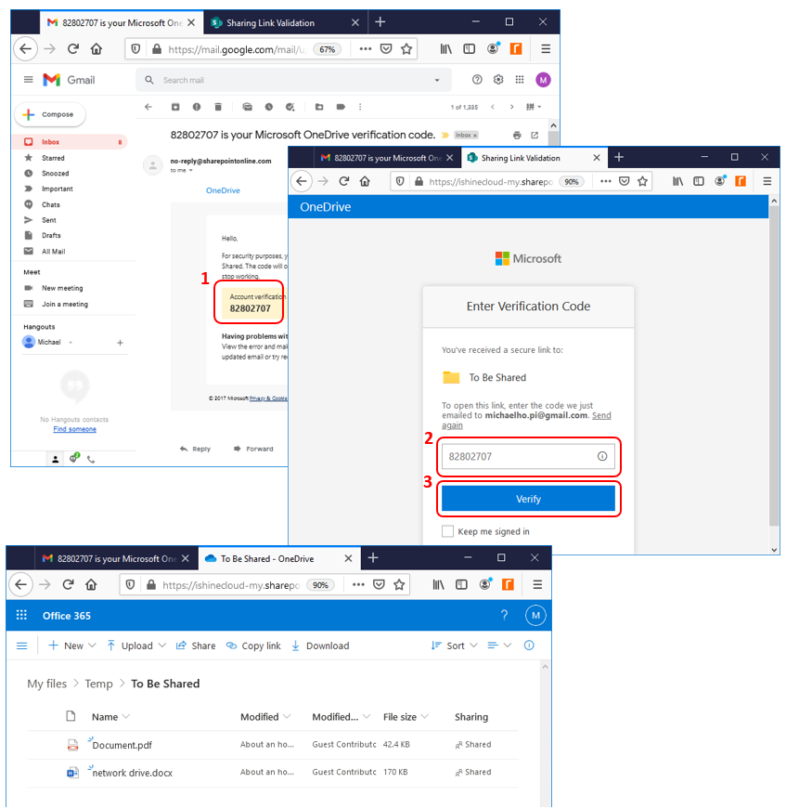Click the Gmail search mail field
Image resolution: width=799 pixels, height=809 pixels.
294,80
